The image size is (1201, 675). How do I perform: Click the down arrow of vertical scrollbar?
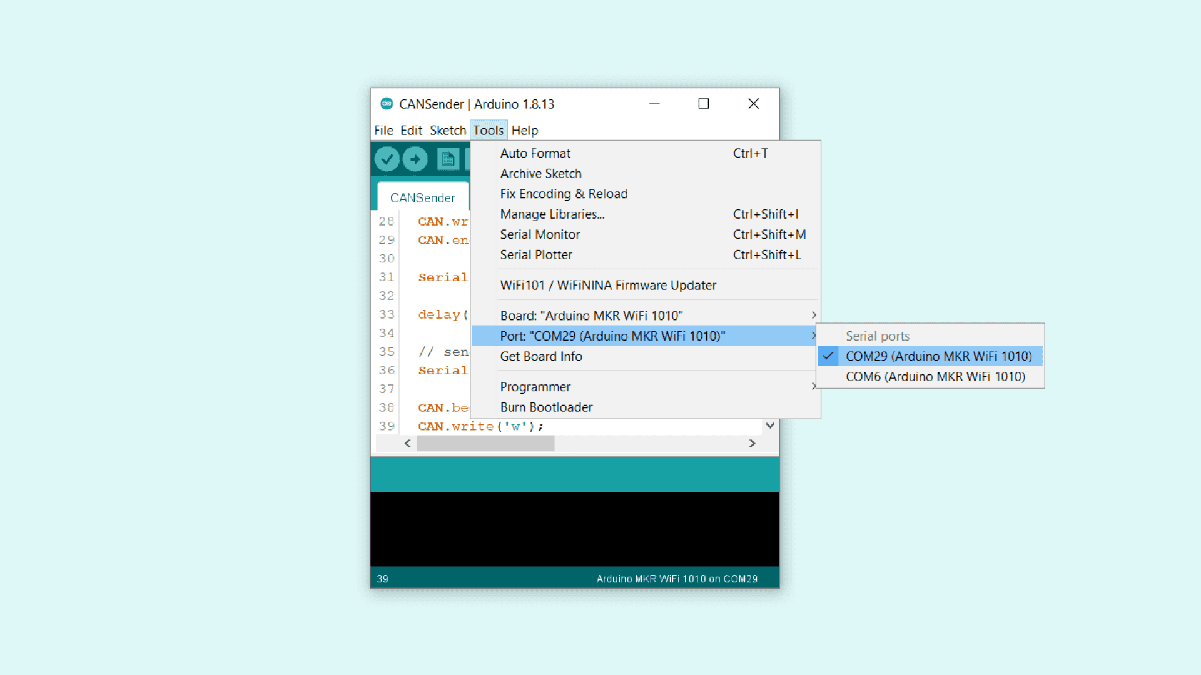click(770, 426)
